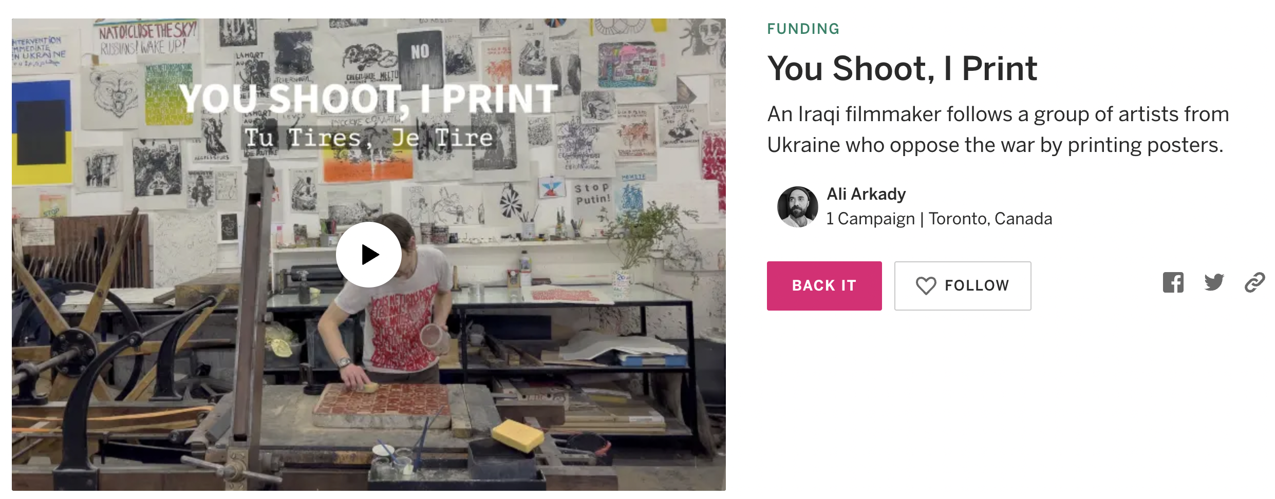This screenshot has width=1275, height=499.
Task: Click the Tu Tires, Je Tire subtitle
Action: pyautogui.click(x=368, y=138)
